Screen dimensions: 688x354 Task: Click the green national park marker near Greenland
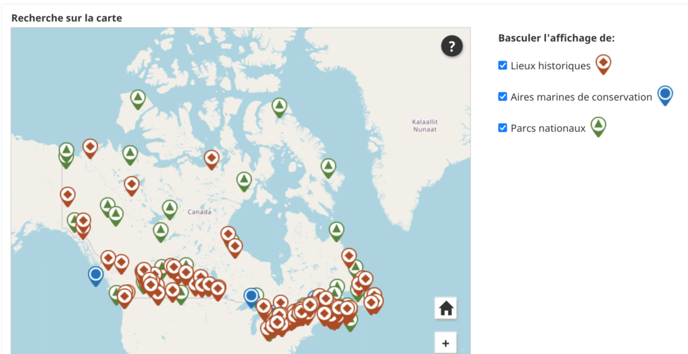click(279, 105)
